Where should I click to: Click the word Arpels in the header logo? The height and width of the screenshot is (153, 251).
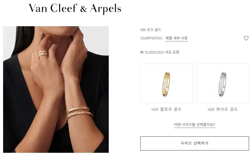coord(105,9)
